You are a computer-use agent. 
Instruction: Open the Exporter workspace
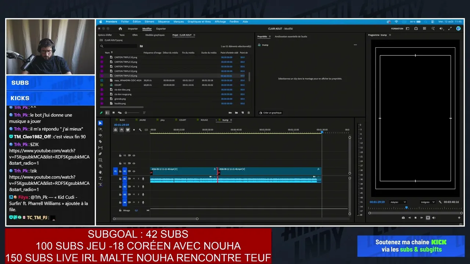click(161, 29)
